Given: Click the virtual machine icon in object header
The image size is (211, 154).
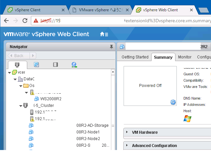Looking at the screenshot, I should tap(122, 47).
